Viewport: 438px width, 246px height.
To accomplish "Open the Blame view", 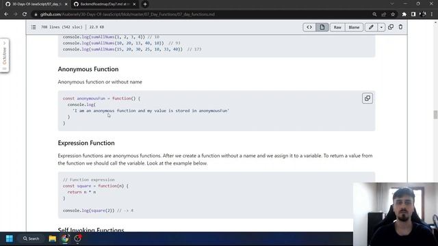I will click(354, 27).
